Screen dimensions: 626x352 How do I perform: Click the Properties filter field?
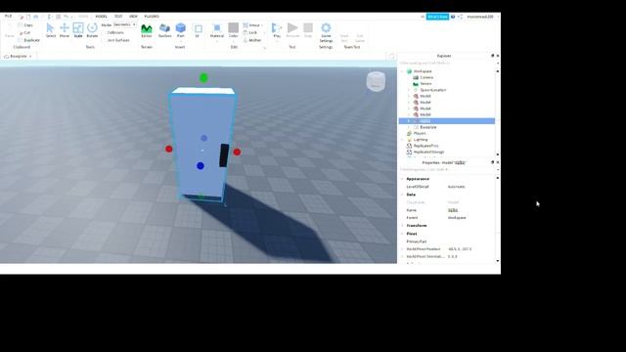(x=447, y=169)
